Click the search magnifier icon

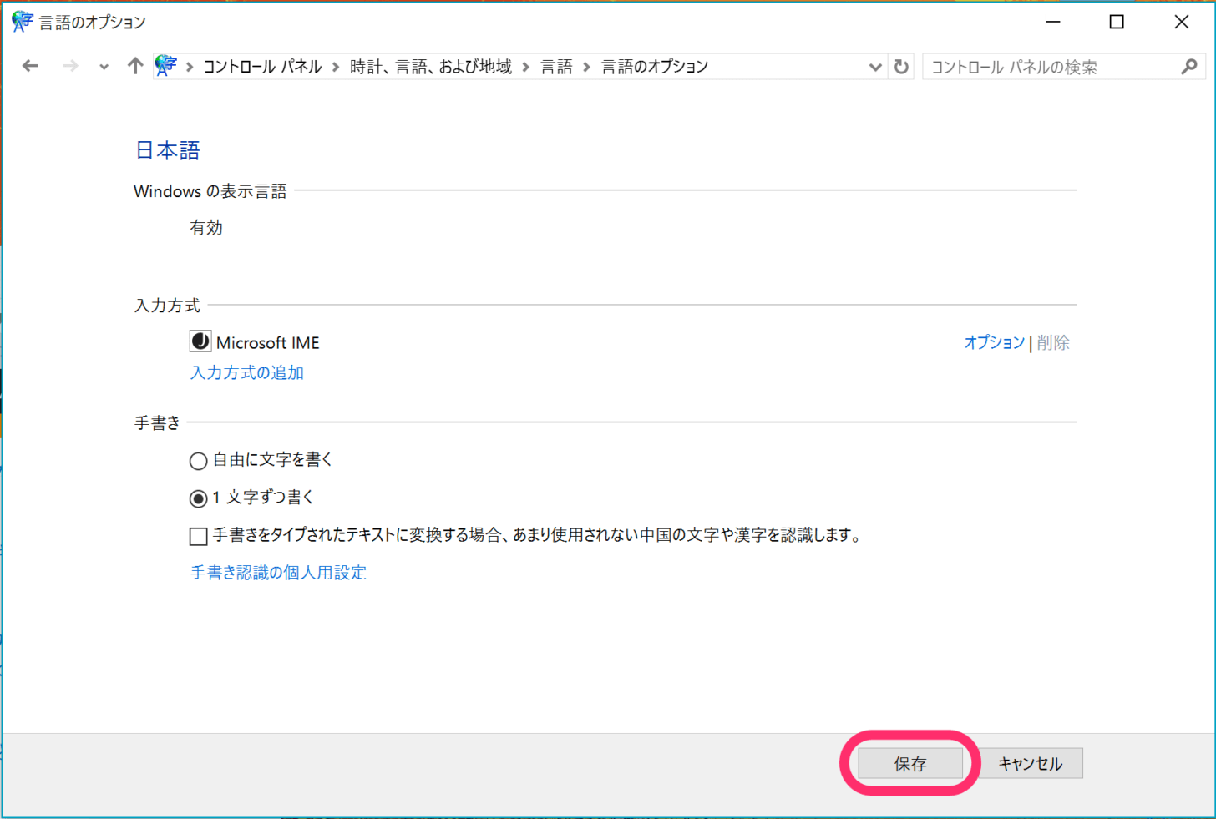tap(1189, 67)
